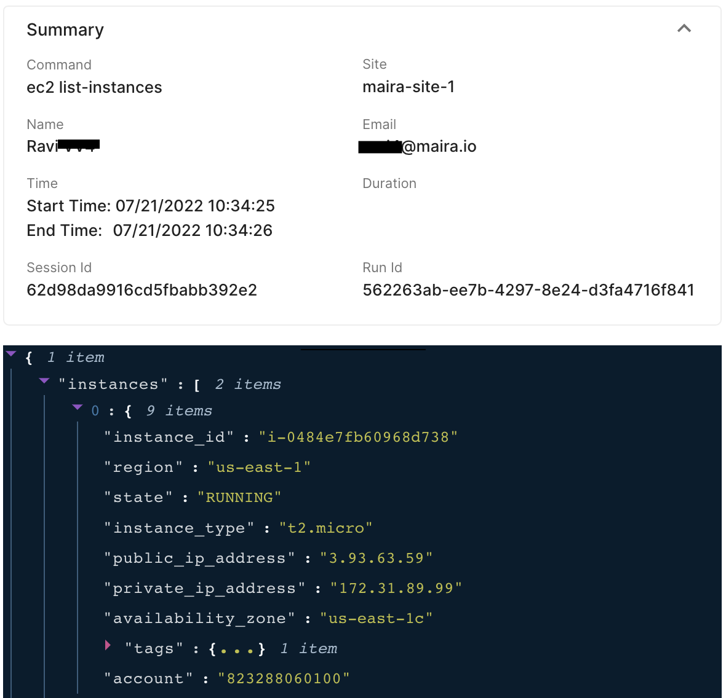Open the maira-site-1 site name
The height and width of the screenshot is (698, 726).
[408, 87]
